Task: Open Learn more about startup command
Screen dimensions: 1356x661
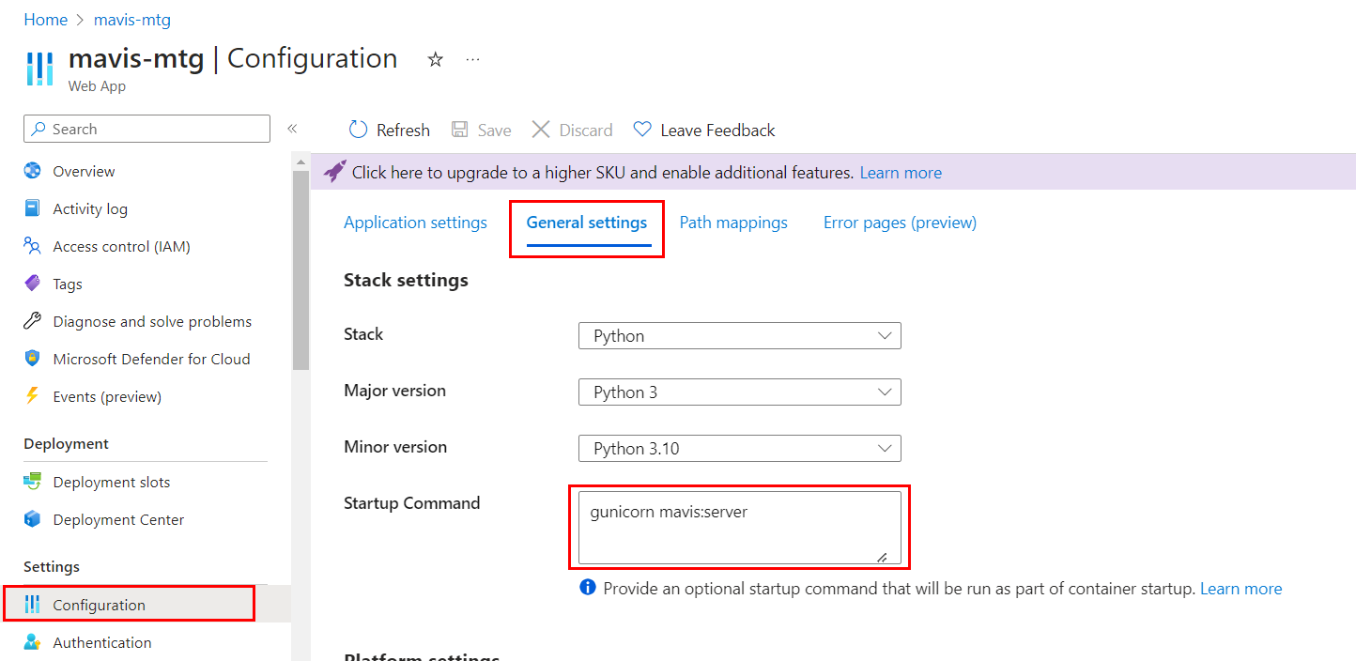Action: click(x=1240, y=589)
